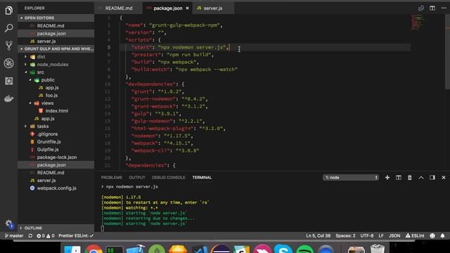Click the code minimap preview
The image size is (450, 253).
[418, 22]
